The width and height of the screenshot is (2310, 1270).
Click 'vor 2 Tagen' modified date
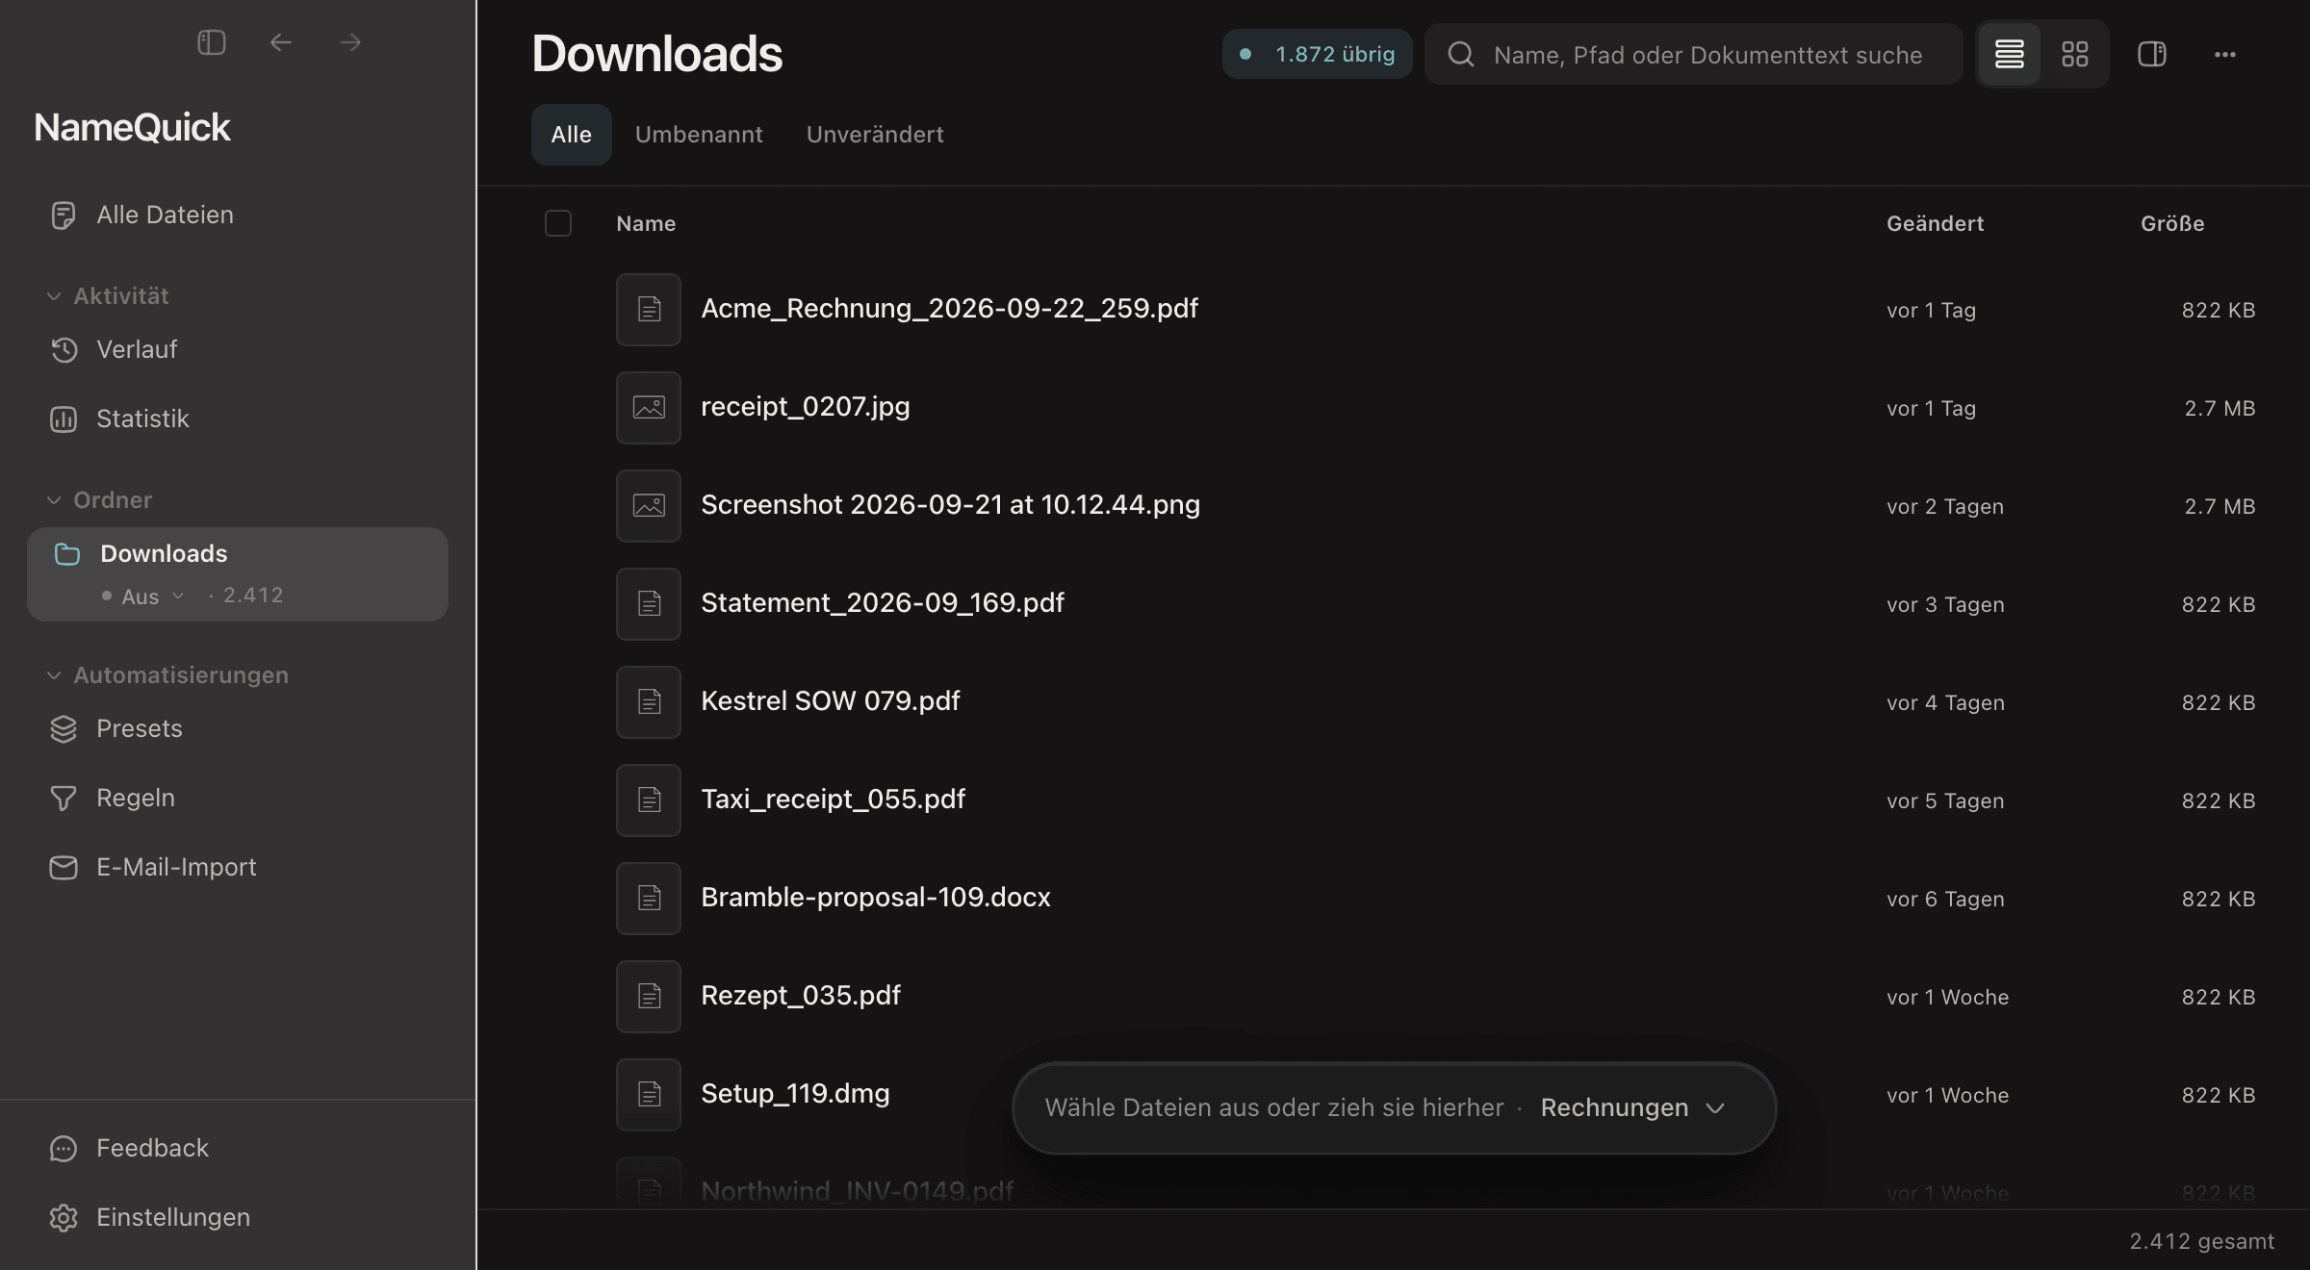[1944, 507]
